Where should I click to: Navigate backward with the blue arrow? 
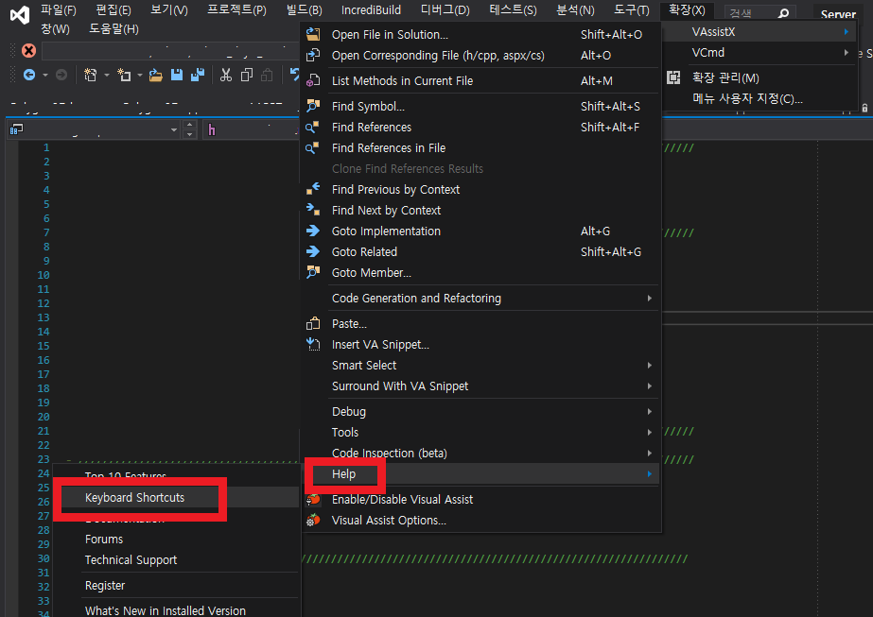pyautogui.click(x=29, y=75)
